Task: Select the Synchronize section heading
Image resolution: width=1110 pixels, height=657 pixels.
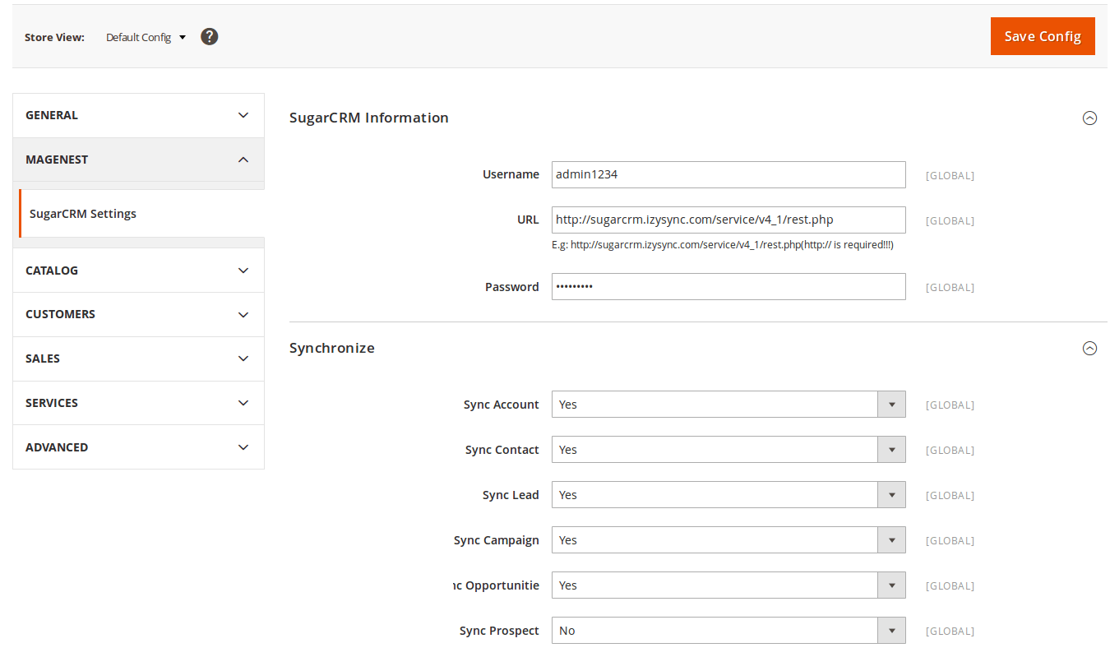Action: pos(332,348)
